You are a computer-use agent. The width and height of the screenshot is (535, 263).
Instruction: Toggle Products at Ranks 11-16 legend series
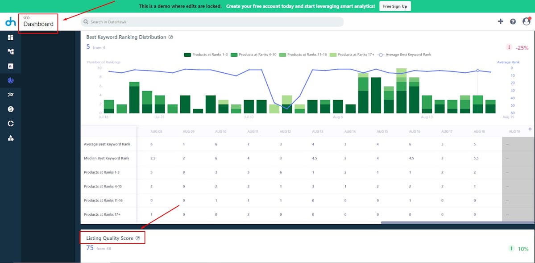[x=303, y=54]
